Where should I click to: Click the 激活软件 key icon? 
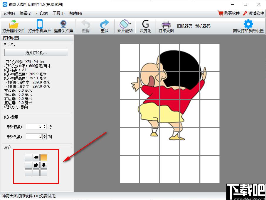coord(245,13)
